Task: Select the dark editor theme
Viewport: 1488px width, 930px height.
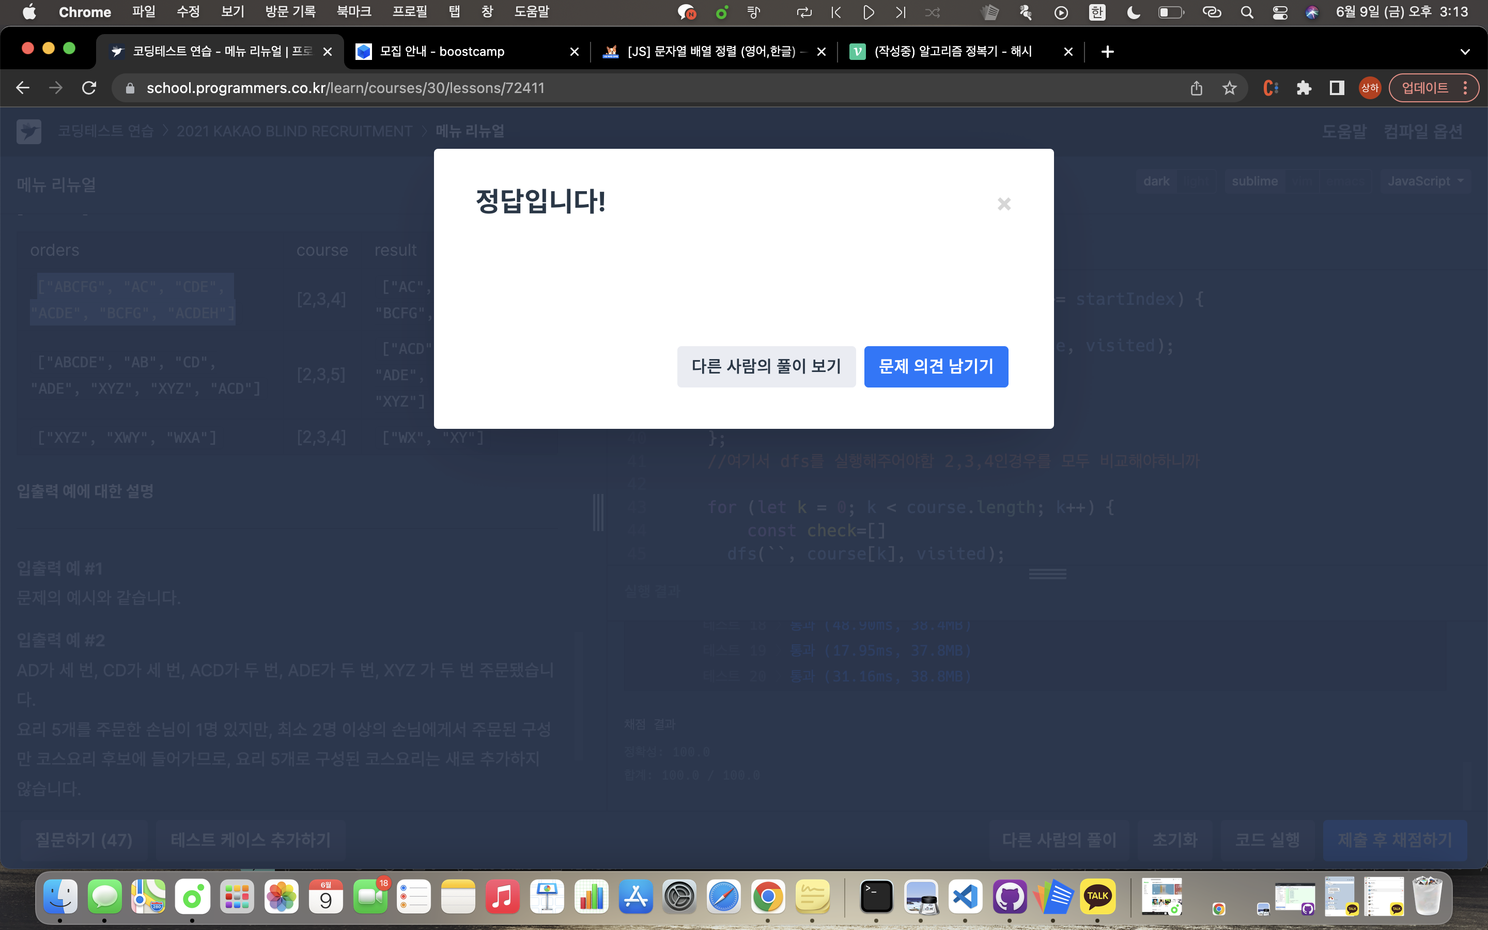Action: tap(1156, 181)
